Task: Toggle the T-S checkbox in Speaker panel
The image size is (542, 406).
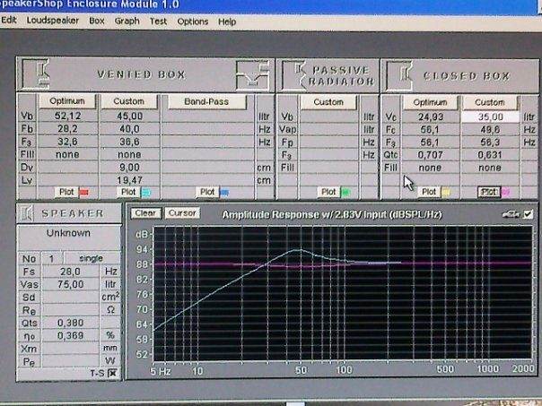Action: (x=112, y=372)
